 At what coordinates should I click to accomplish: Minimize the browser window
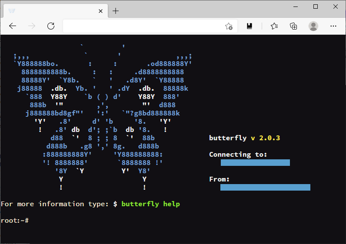tap(296, 7)
